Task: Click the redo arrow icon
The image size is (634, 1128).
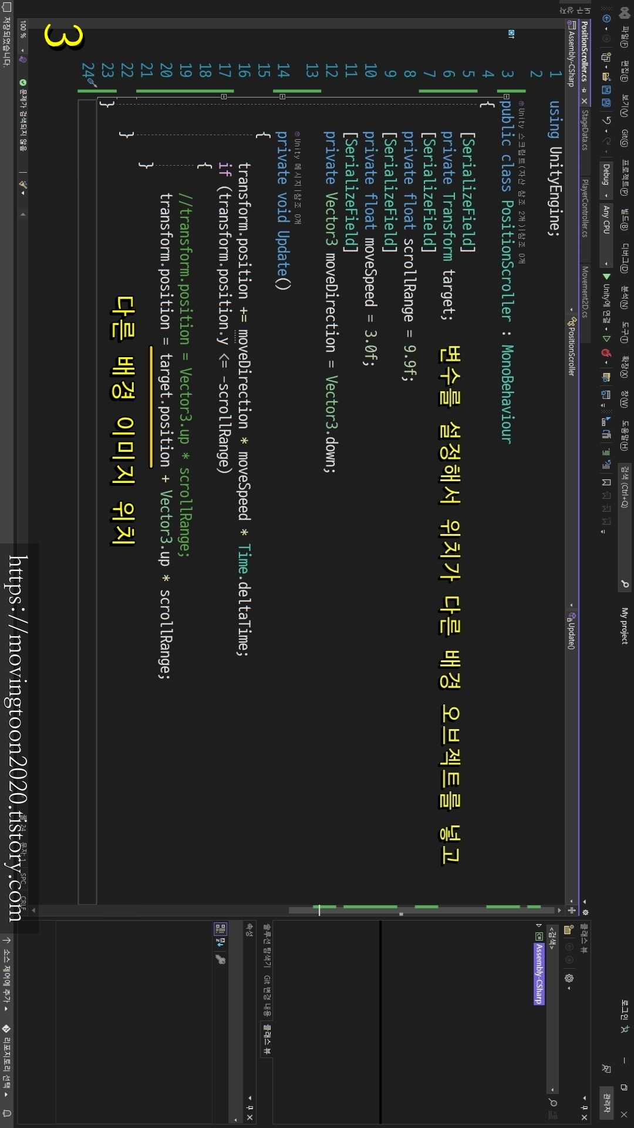Action: [x=606, y=141]
